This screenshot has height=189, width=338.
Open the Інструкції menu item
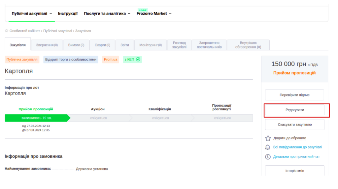68,13
